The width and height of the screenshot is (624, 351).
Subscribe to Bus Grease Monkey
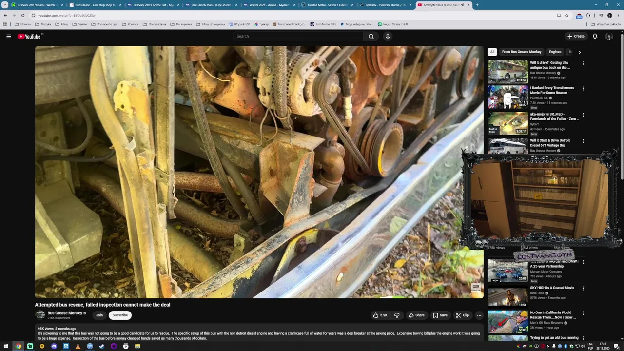pyautogui.click(x=120, y=315)
